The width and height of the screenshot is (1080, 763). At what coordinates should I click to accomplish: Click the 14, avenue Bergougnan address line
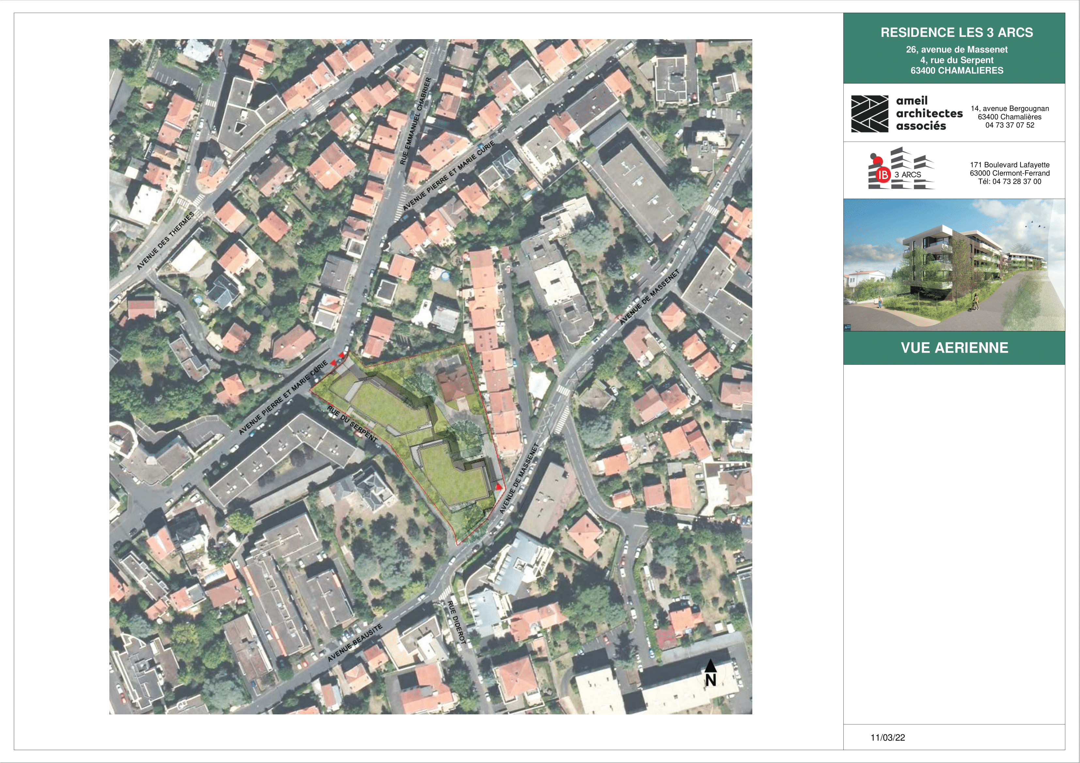pos(1010,109)
